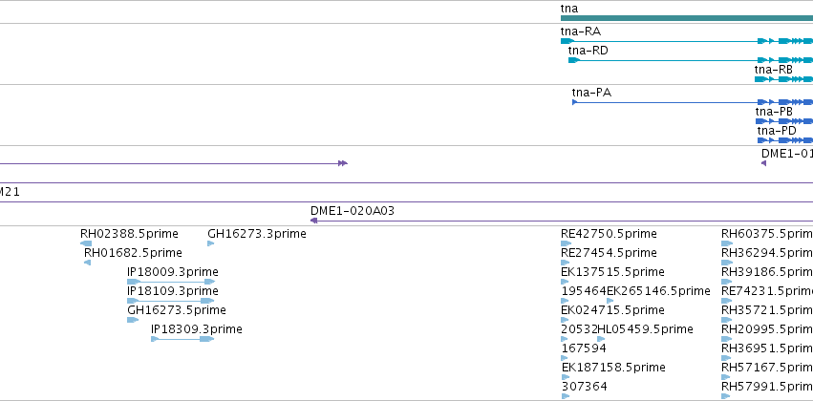
Task: Click the IP18009.3prime EST label
Action: pos(173,272)
